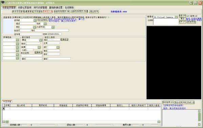Open the YX Virtual Camera device dropdown

(176, 17)
